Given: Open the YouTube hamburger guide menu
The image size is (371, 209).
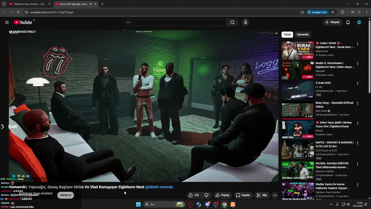Looking at the screenshot, I should click(x=7, y=22).
